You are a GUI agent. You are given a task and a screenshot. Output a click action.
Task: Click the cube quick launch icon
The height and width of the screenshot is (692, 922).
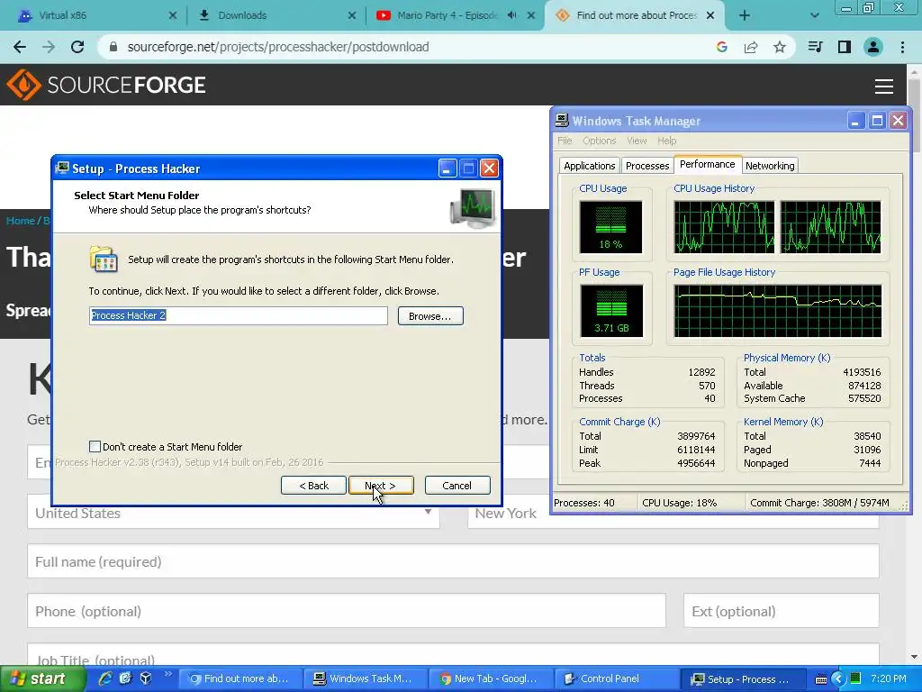pyautogui.click(x=146, y=678)
